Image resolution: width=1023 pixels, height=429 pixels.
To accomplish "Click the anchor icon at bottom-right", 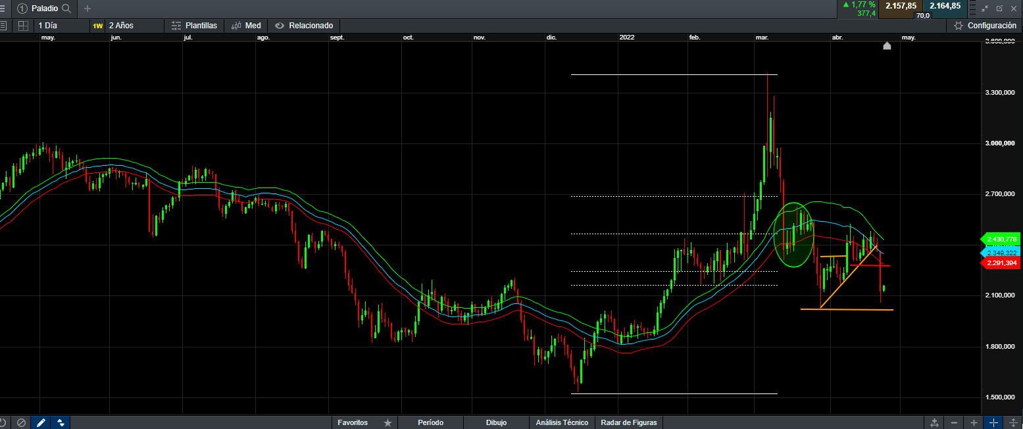I will pyautogui.click(x=934, y=422).
